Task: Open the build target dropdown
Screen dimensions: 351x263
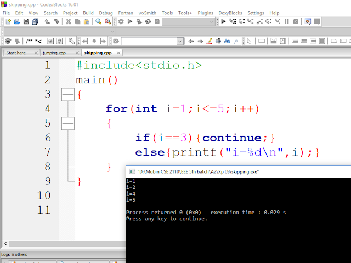Action: (189, 22)
